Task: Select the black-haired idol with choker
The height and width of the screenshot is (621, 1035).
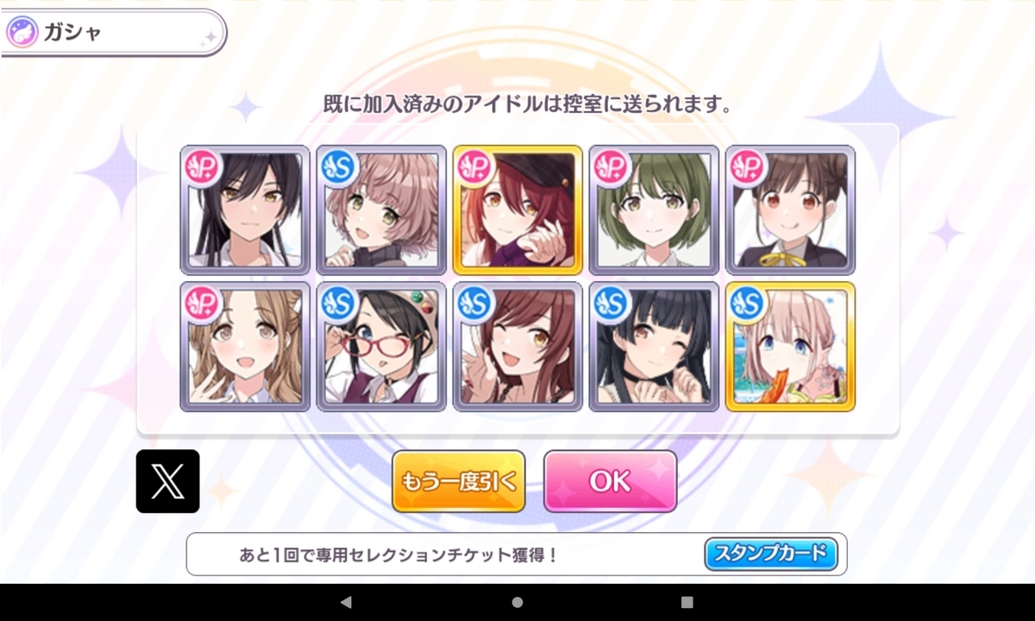Action: click(654, 347)
